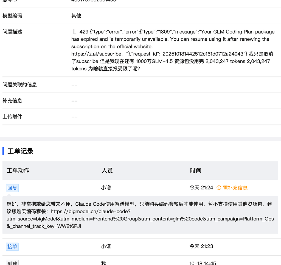281x265 pixels.
Task: Click the 模型编码 field label
Action: (12, 16)
